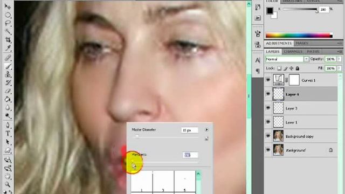Switch to the Paths tab
The image size is (345, 194).
point(313,52)
